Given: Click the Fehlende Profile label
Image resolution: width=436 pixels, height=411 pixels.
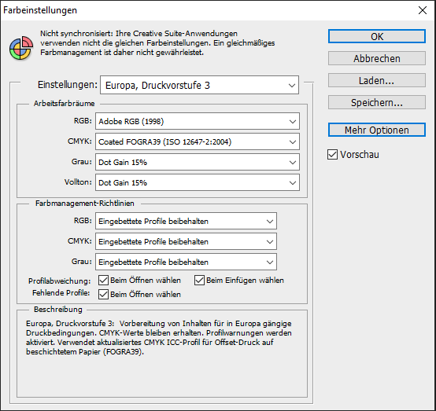Looking at the screenshot, I should pos(61,293).
